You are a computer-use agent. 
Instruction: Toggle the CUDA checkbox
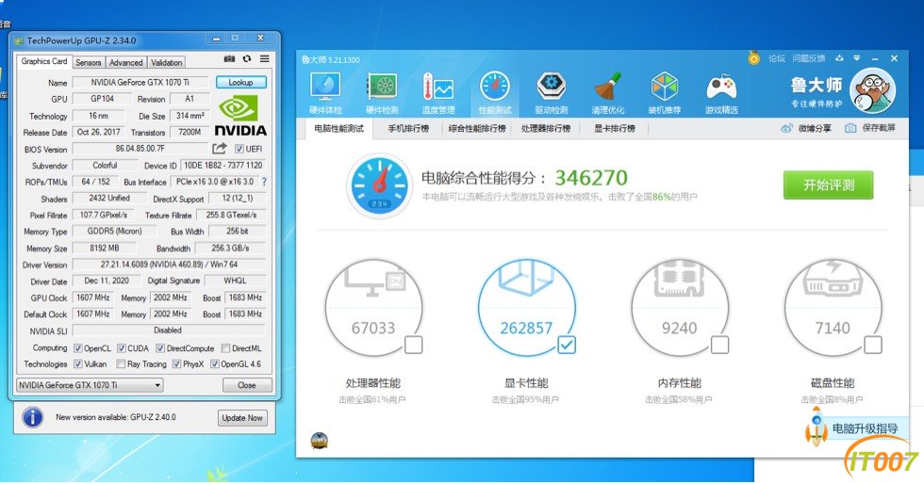coord(122,348)
